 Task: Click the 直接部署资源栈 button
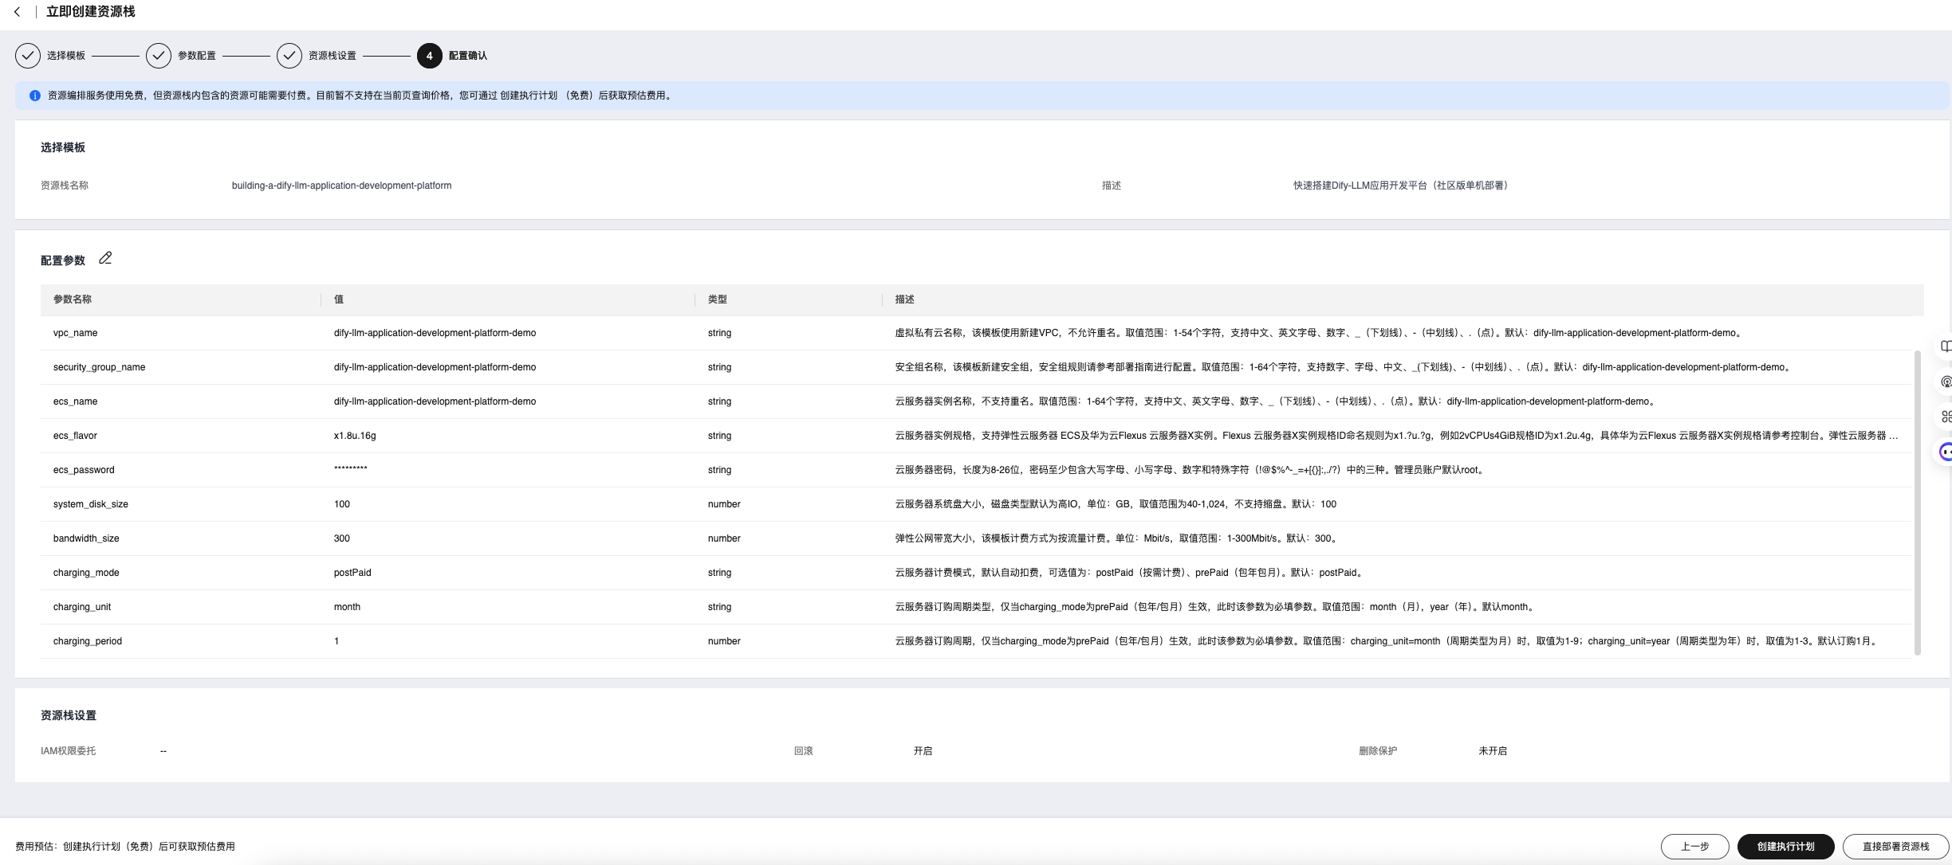click(1895, 846)
